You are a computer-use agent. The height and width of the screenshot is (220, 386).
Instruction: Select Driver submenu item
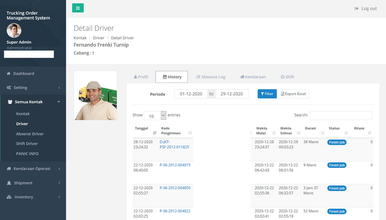(22, 124)
